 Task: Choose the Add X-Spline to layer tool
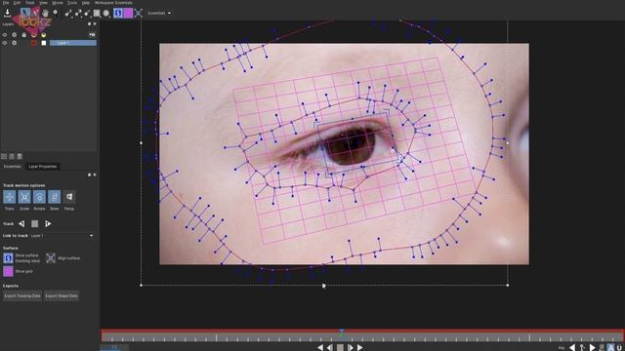[78, 13]
